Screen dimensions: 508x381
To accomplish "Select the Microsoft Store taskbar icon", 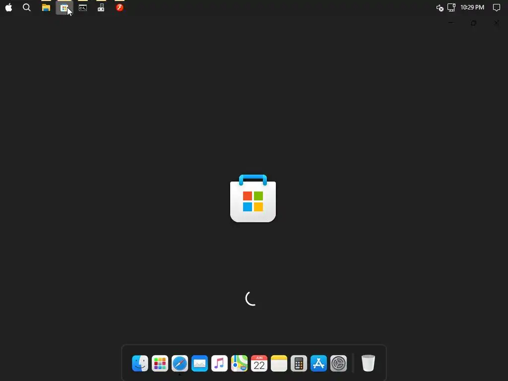I will coord(64,8).
